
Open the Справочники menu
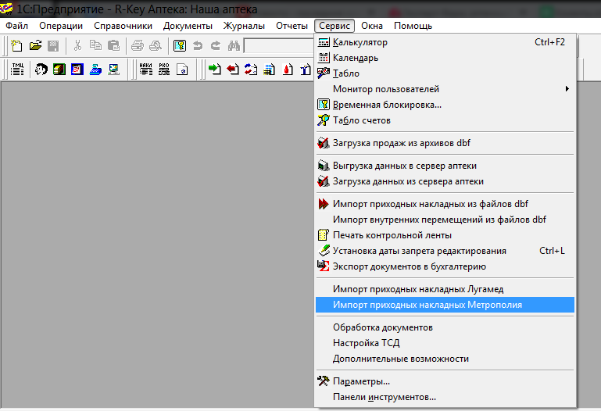(x=123, y=26)
